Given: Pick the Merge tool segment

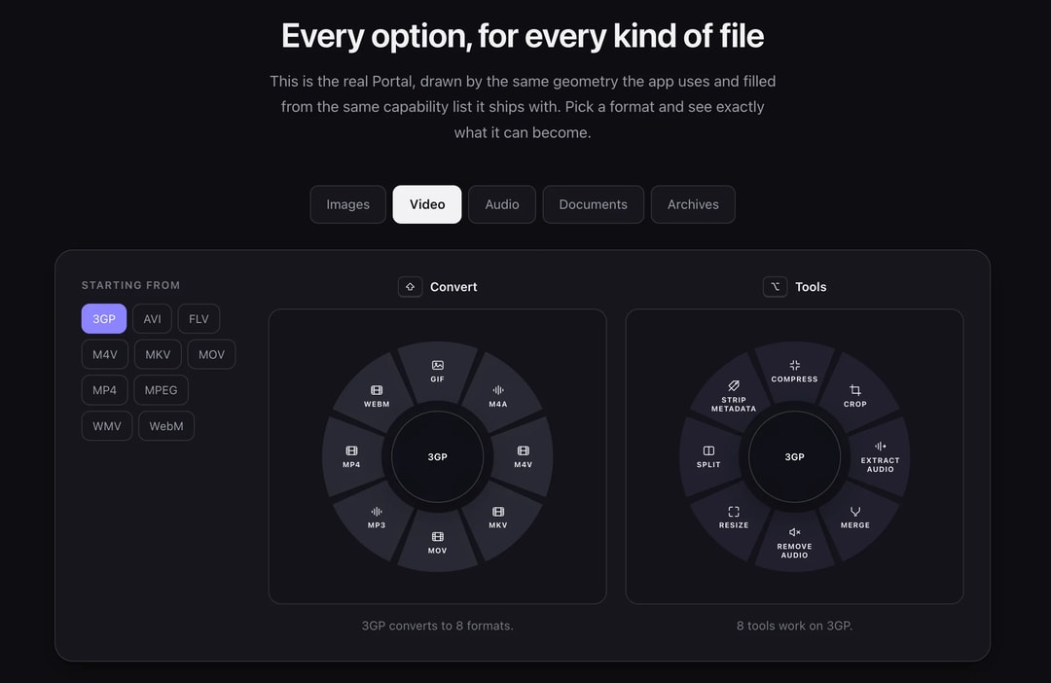Looking at the screenshot, I should [x=855, y=518].
